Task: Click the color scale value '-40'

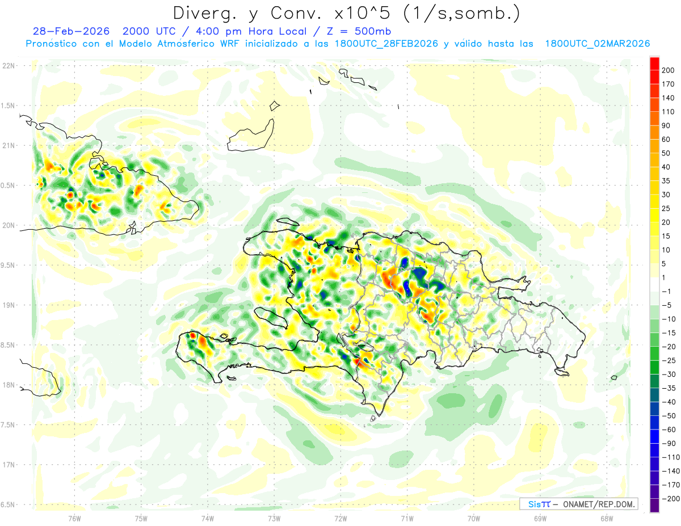Action: (669, 402)
